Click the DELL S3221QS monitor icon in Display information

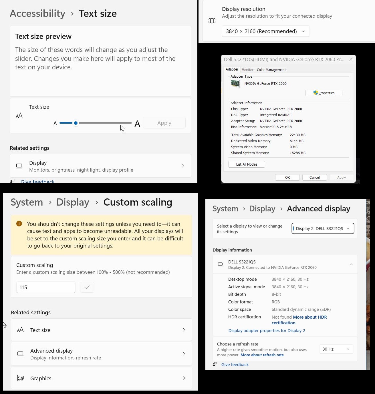[220, 264]
